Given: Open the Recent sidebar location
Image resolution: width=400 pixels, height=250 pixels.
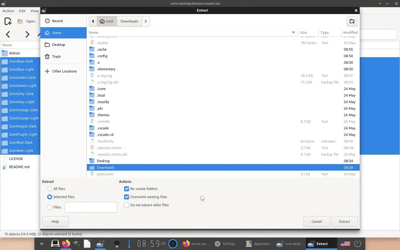Looking at the screenshot, I should pos(63,21).
